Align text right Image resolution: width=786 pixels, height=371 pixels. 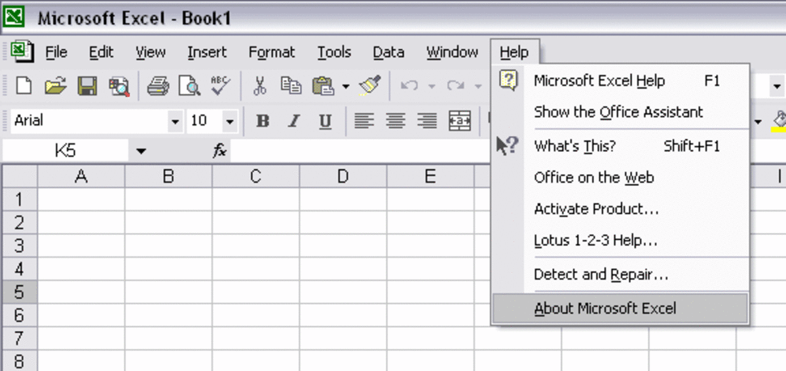click(427, 120)
